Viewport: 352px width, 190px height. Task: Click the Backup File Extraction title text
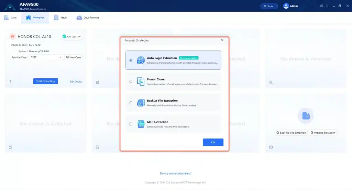pyautogui.click(x=162, y=100)
